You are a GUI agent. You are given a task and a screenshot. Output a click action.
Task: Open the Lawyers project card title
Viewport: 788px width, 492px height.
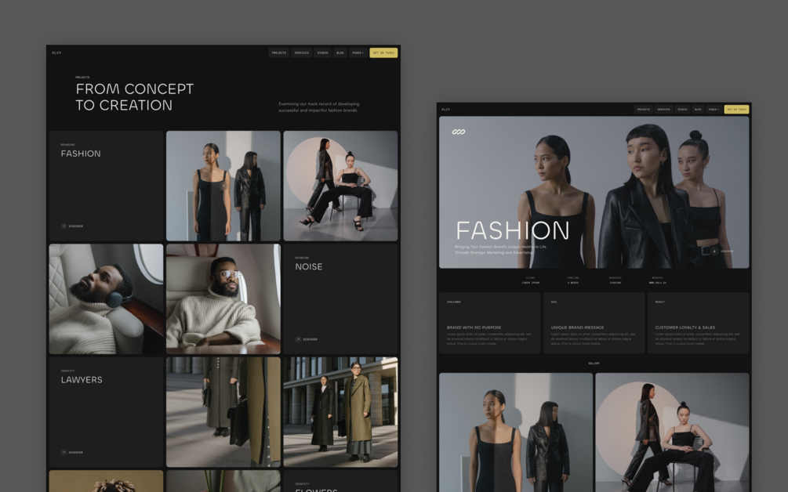(82, 380)
